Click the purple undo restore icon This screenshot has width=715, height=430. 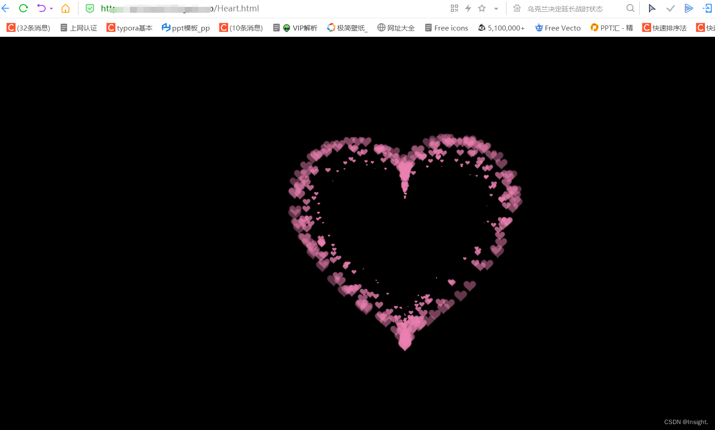[42, 8]
